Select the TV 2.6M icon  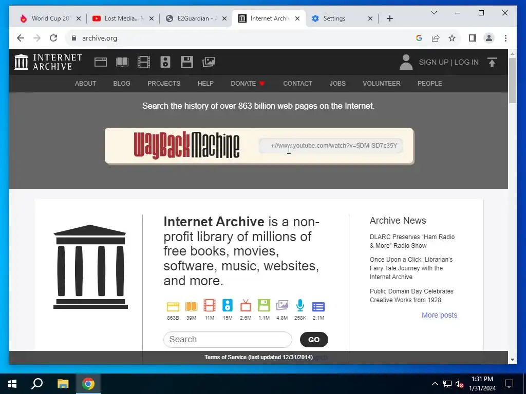click(246, 306)
